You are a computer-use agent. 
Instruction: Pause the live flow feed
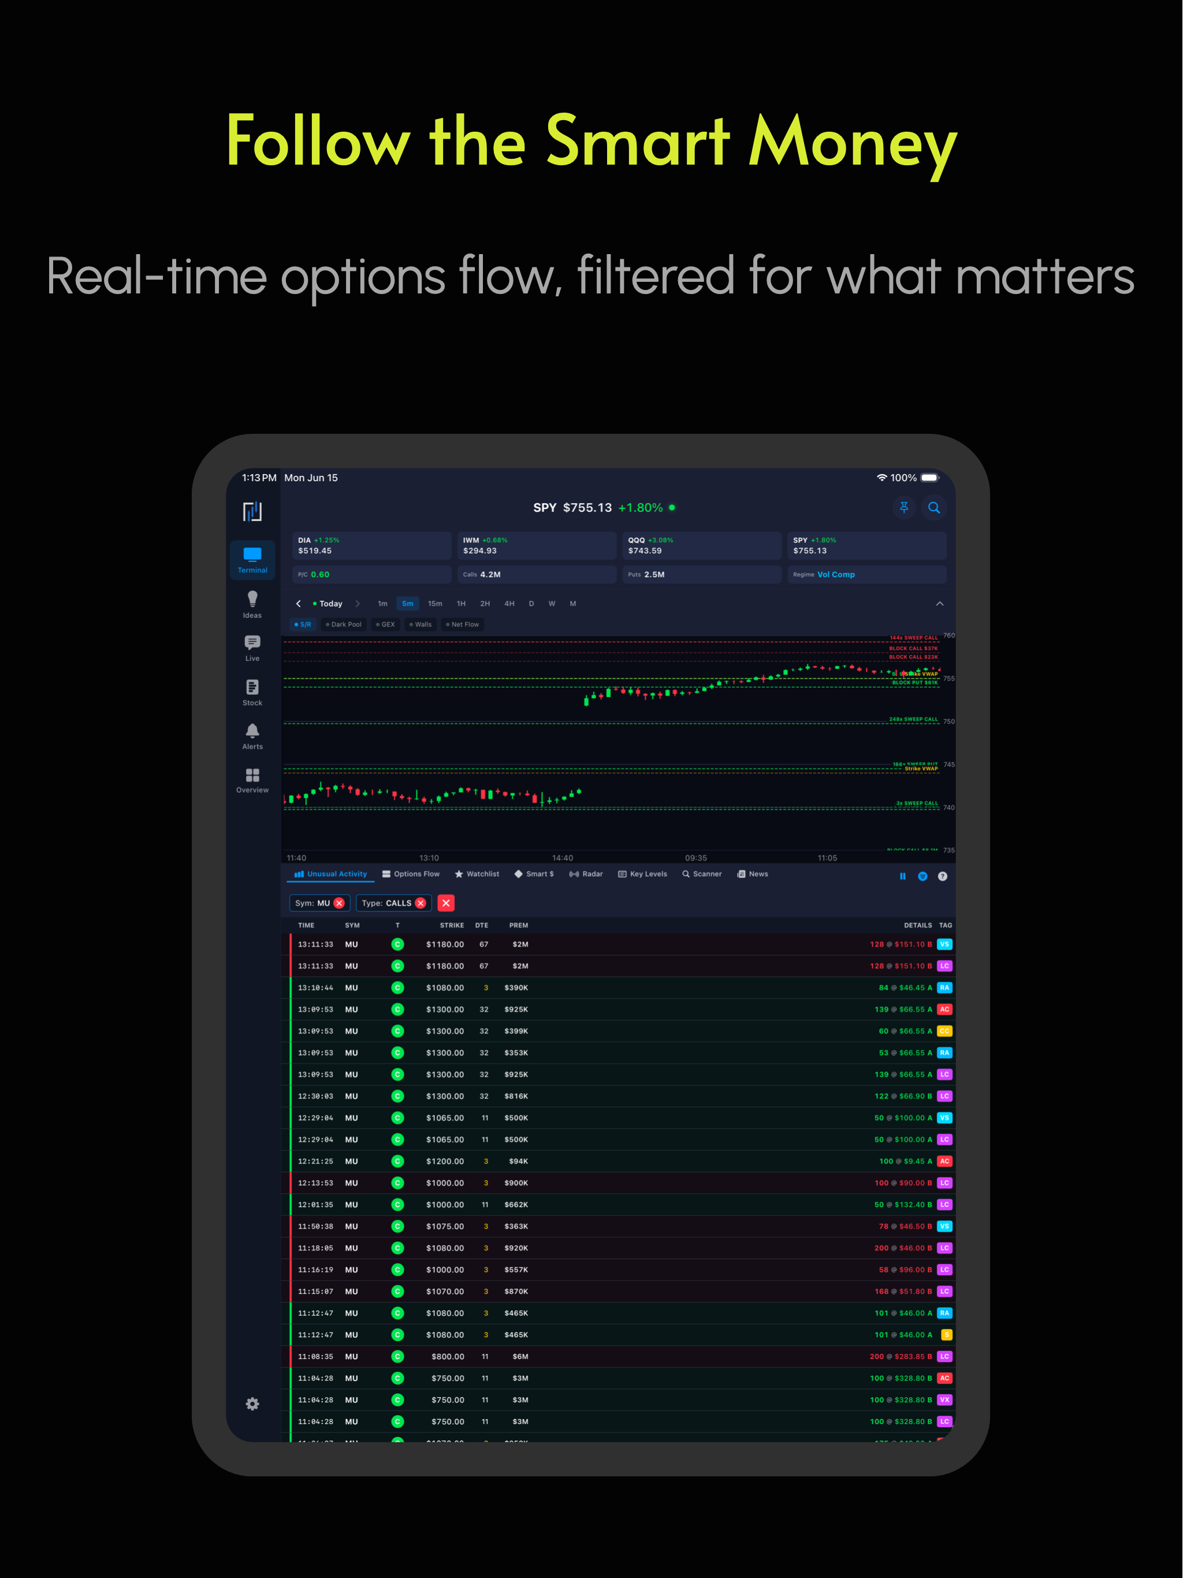tap(903, 876)
